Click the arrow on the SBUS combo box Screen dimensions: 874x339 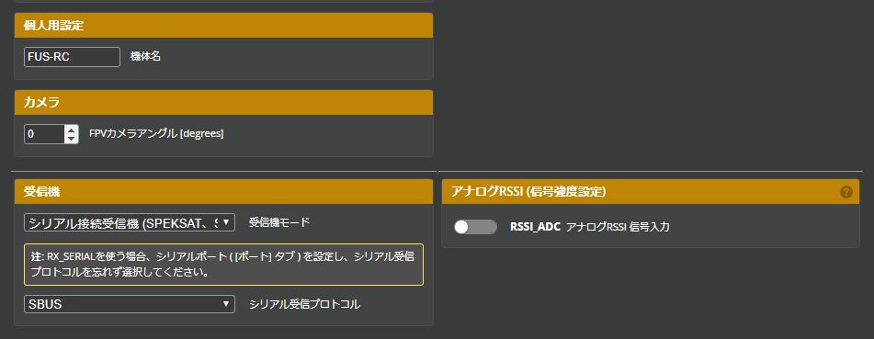click(226, 304)
